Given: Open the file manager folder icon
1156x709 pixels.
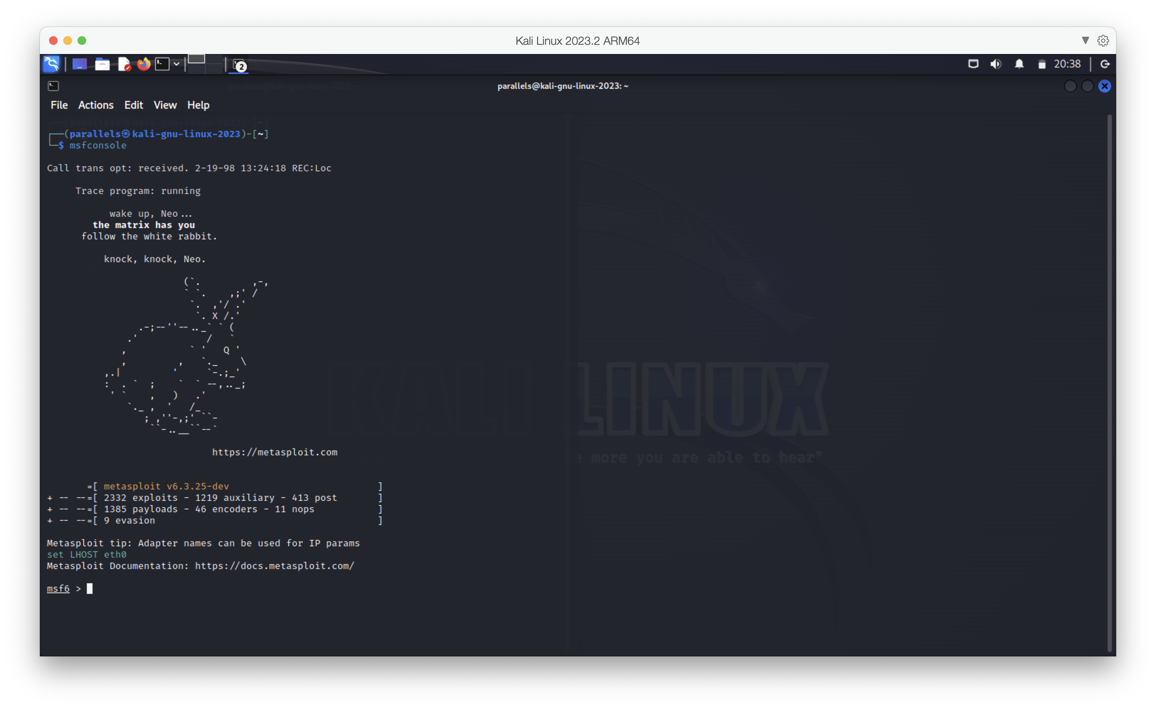Looking at the screenshot, I should click(x=102, y=64).
